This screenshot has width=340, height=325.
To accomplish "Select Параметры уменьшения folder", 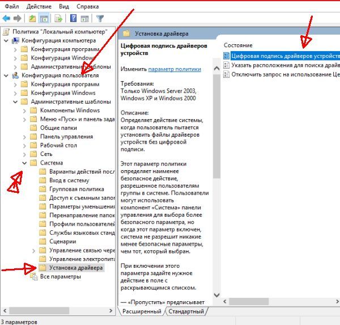I will pyautogui.click(x=82, y=206).
